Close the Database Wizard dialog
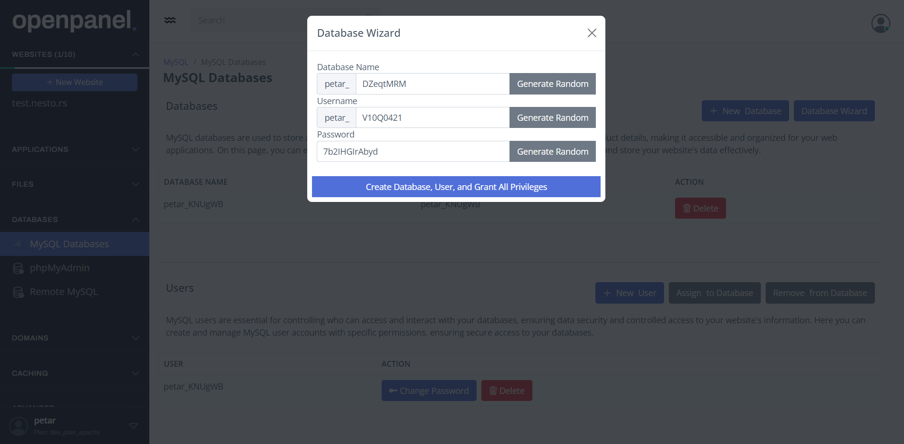The width and height of the screenshot is (904, 444). 592,33
